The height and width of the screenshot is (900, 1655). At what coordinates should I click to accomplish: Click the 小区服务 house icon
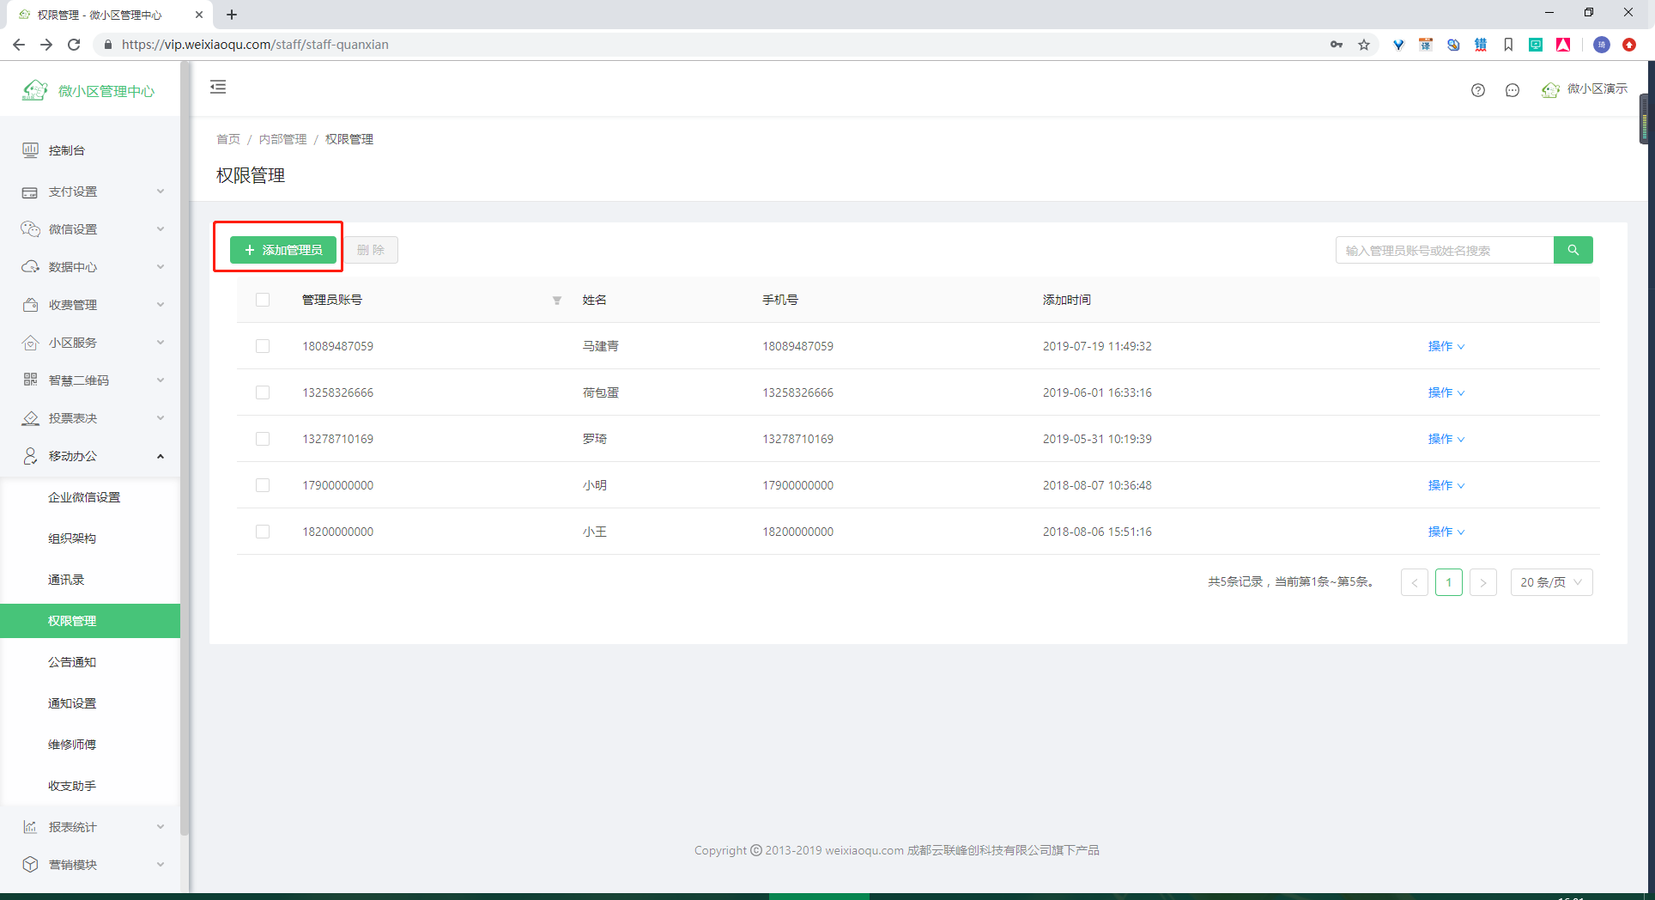click(x=30, y=343)
